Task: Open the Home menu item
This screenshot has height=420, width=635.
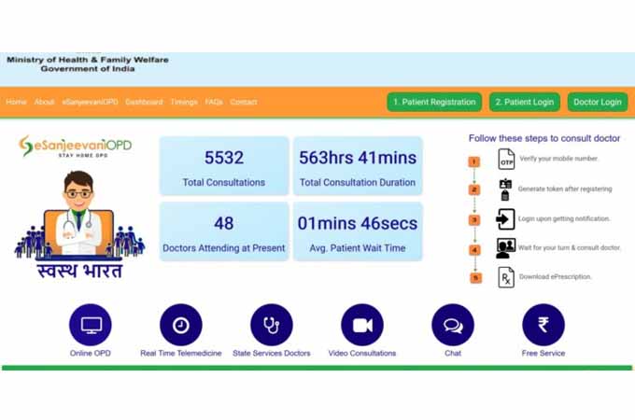Action: click(x=16, y=102)
